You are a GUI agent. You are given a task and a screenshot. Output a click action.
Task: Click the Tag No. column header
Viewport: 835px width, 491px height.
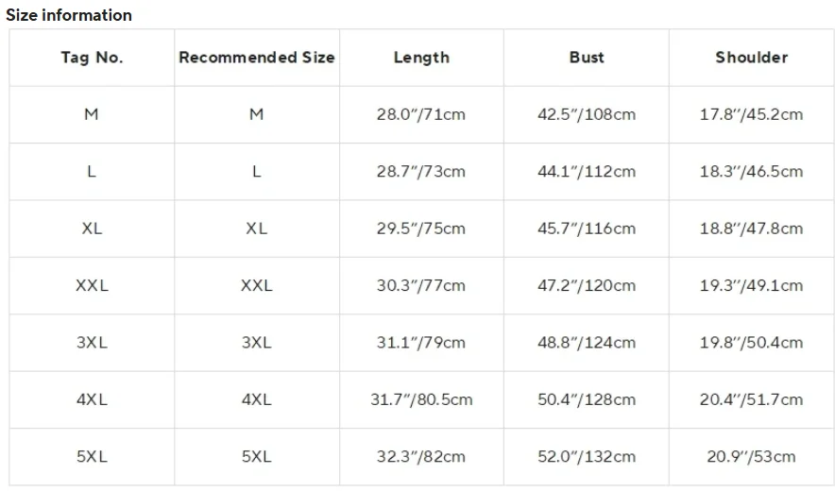click(x=92, y=58)
